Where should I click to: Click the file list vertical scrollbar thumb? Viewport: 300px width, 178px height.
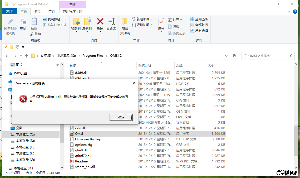[296, 141]
